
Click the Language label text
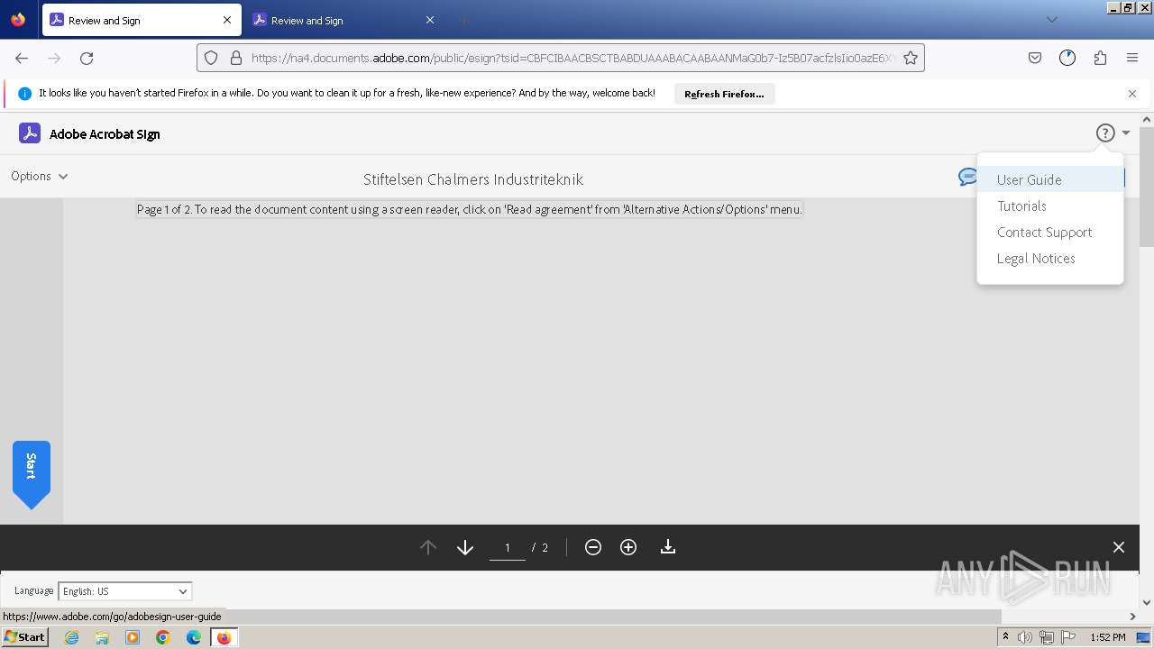[x=33, y=590]
